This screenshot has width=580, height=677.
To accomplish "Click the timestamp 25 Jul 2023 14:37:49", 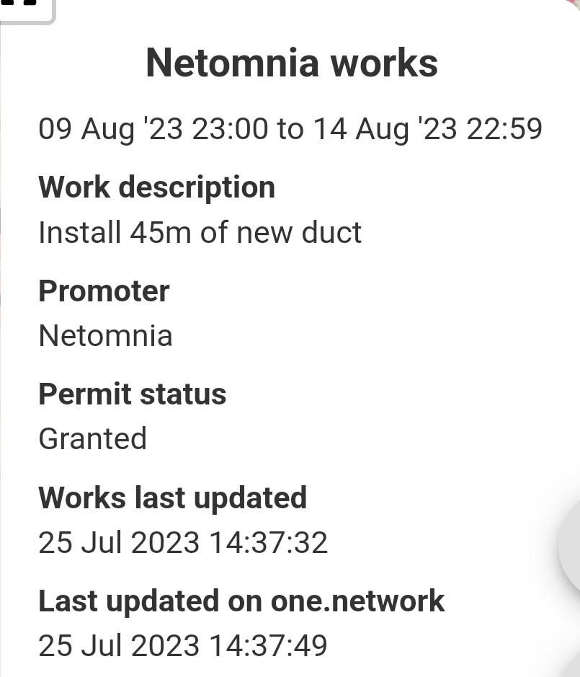I will pos(183,645).
